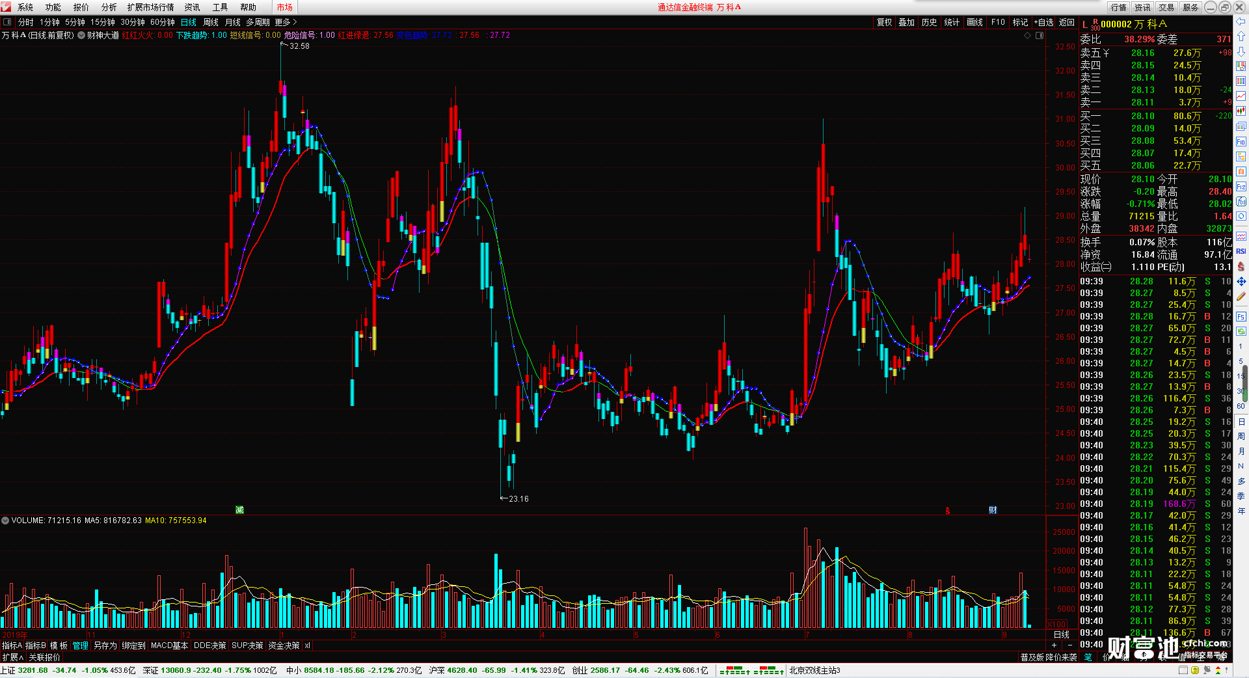Click +自选 to add to watchlist
The height and width of the screenshot is (678, 1249).
click(x=1043, y=22)
